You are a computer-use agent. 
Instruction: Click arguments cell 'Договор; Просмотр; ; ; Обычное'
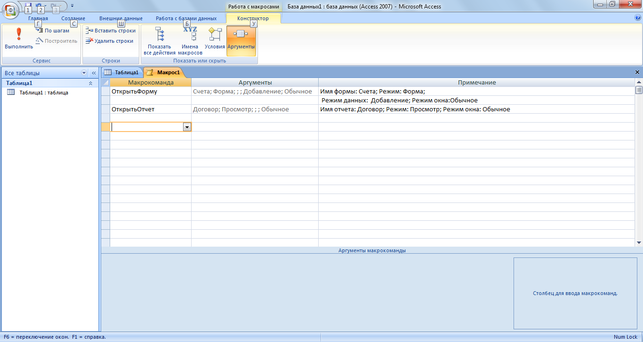click(x=255, y=109)
